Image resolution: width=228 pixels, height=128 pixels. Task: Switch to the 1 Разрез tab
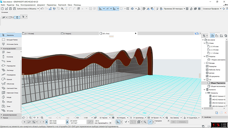pyautogui.click(x=79, y=33)
